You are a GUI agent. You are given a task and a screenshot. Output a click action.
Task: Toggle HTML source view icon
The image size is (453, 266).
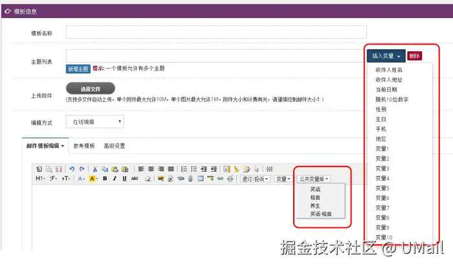click(x=39, y=169)
